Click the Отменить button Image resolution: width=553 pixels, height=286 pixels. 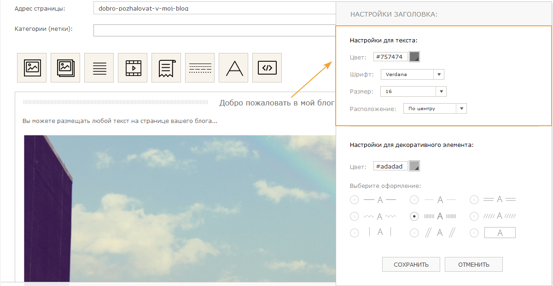(473, 264)
